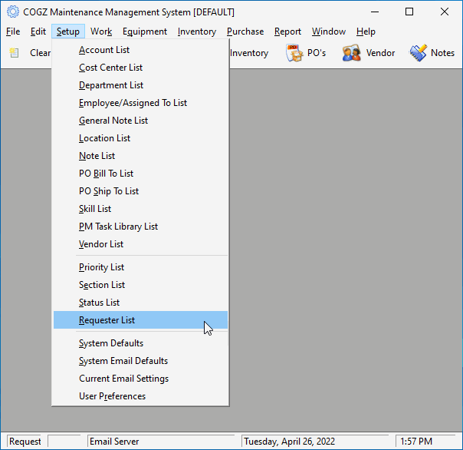463x450 pixels.
Task: Select Employee/Assigned To List
Action: click(x=140, y=103)
